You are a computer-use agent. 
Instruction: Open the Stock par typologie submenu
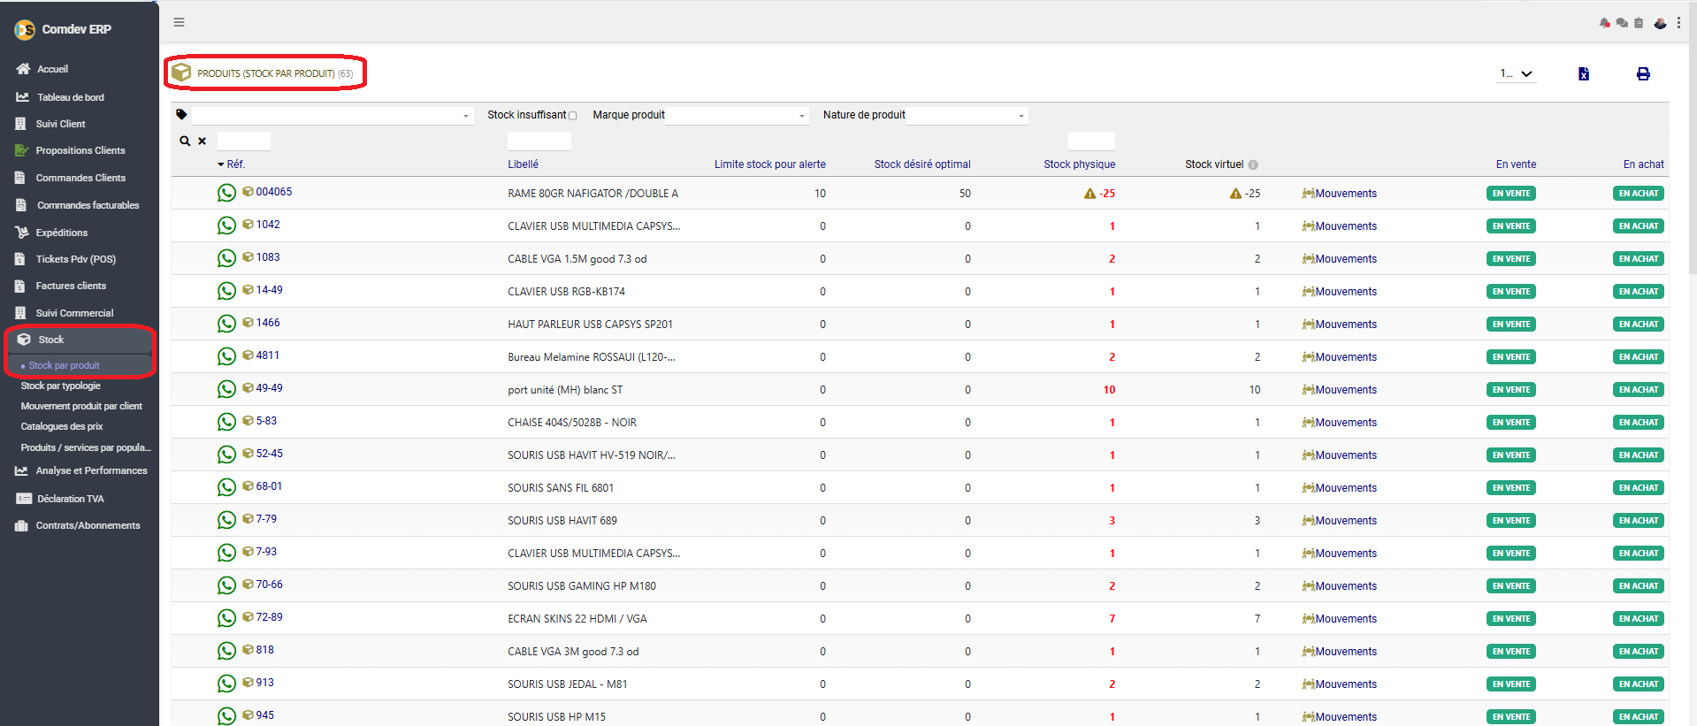[x=60, y=386]
